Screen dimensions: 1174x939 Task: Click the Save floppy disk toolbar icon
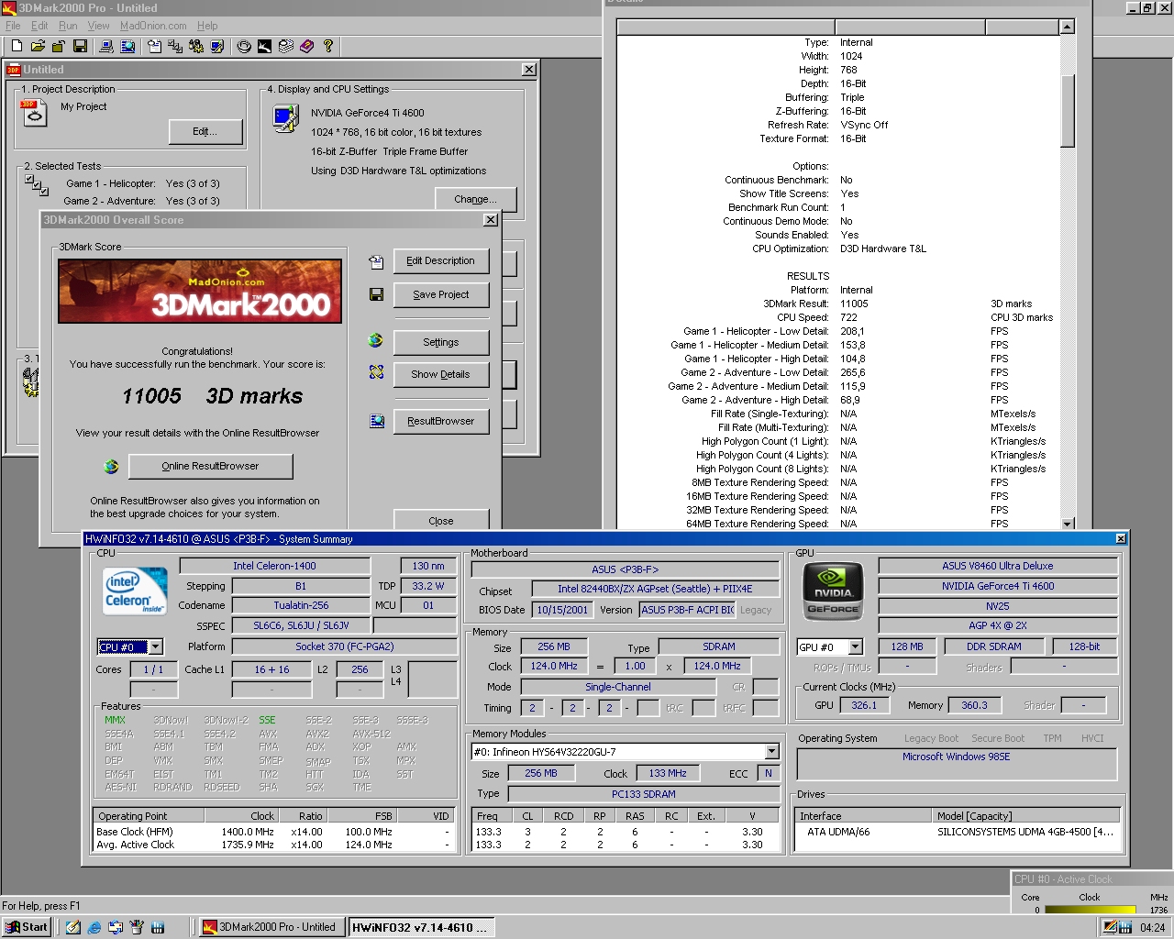80,46
